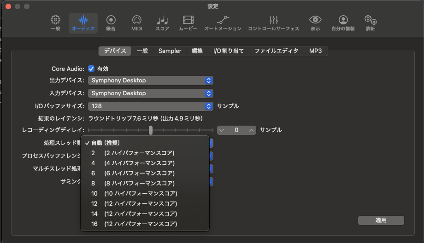The width and height of the screenshot is (424, 243).
Task: Switch to the I/O 割り当て tab
Action: [x=228, y=51]
